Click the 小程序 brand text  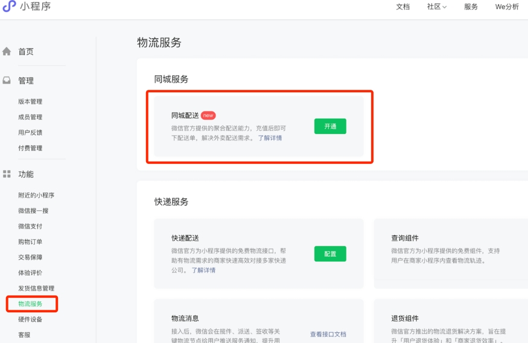tap(36, 6)
